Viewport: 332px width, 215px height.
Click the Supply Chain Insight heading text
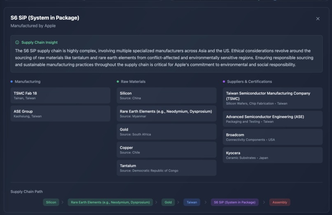(x=40, y=42)
